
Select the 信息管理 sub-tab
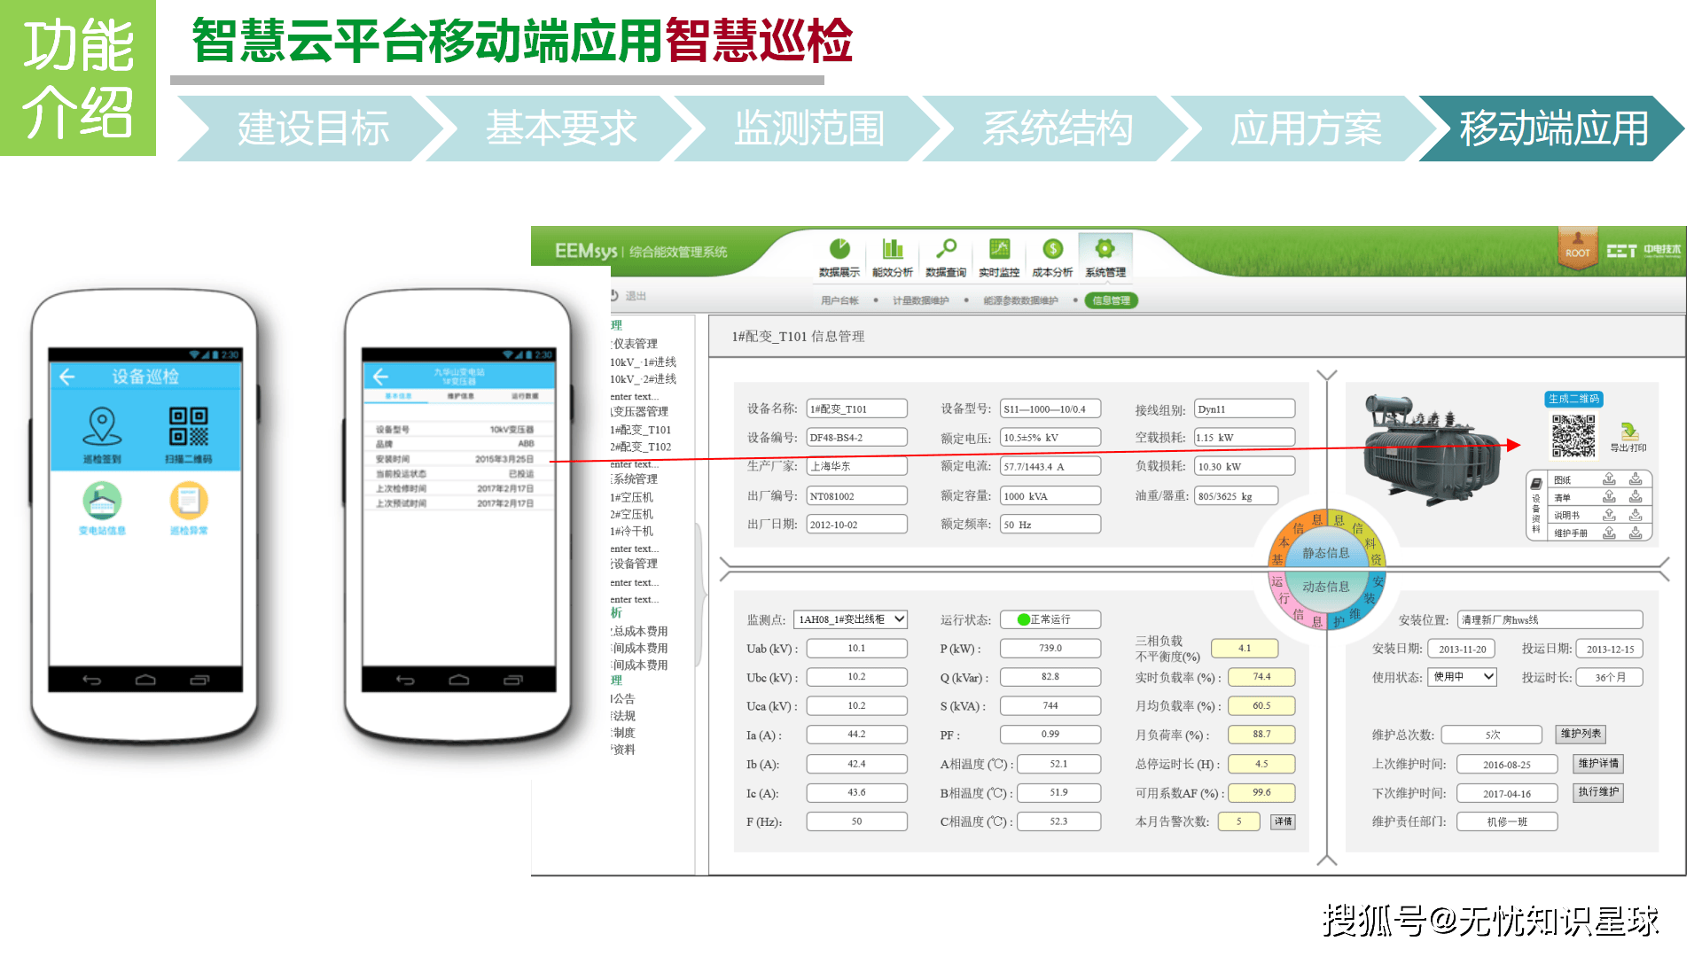(1111, 300)
